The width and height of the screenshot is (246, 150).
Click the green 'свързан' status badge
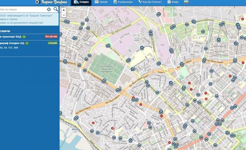tap(53, 43)
